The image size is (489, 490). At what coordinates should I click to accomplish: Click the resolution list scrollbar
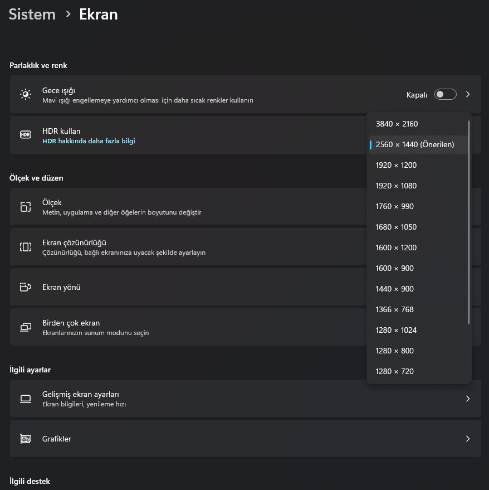pyautogui.click(x=469, y=223)
